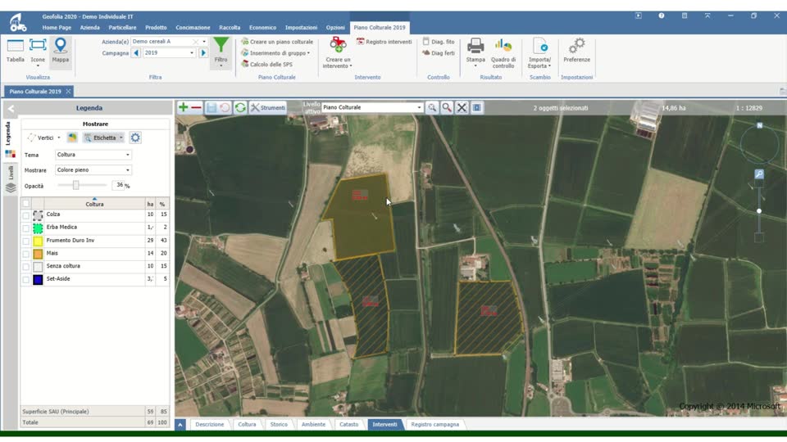Collapse the Legenda panel with back arrow
787x442 pixels.
[x=11, y=108]
